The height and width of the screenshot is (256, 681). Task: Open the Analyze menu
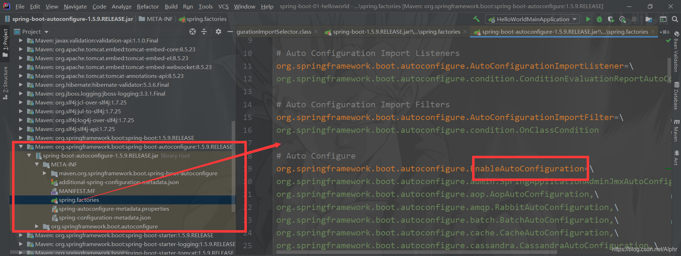coord(121,6)
